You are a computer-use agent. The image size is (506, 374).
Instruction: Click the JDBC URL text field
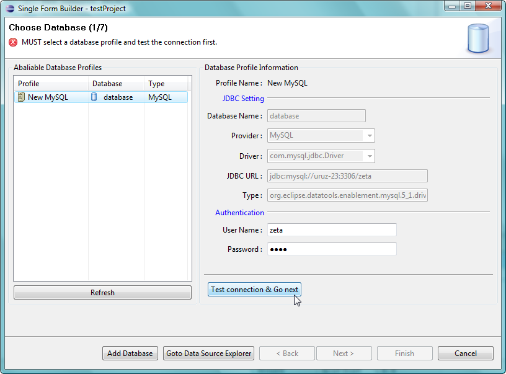point(347,176)
